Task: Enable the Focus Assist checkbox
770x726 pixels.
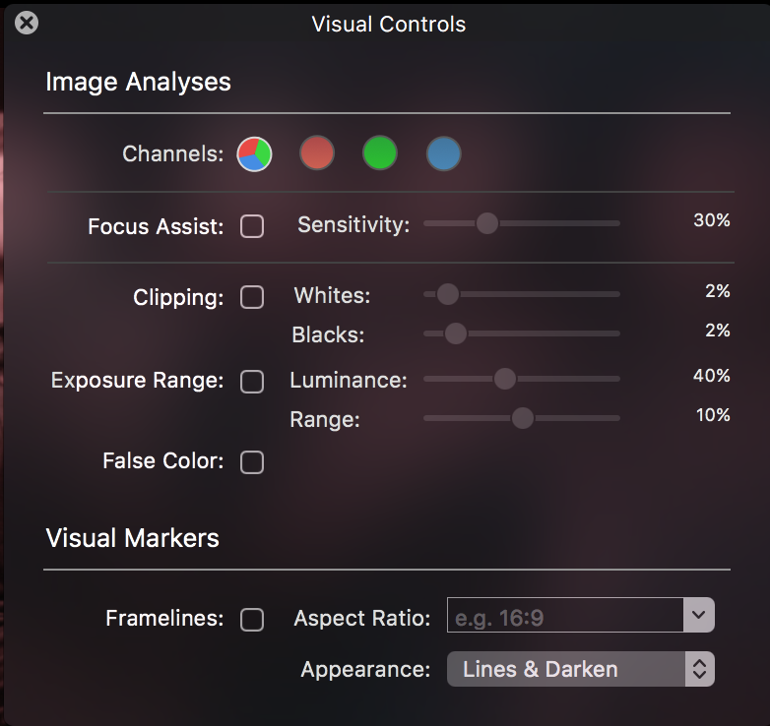Action: (252, 226)
